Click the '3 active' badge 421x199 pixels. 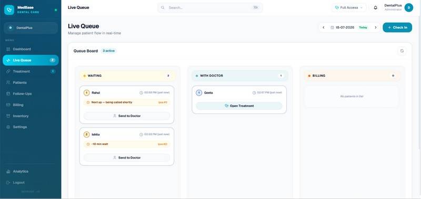pos(109,51)
